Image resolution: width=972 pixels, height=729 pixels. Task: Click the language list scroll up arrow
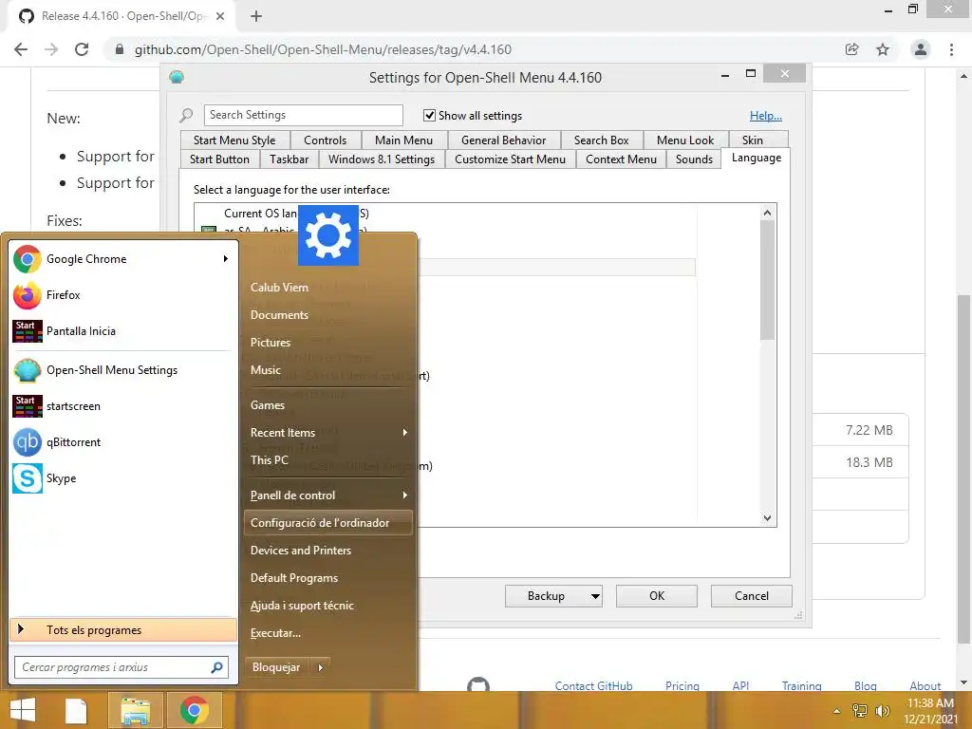coord(767,214)
